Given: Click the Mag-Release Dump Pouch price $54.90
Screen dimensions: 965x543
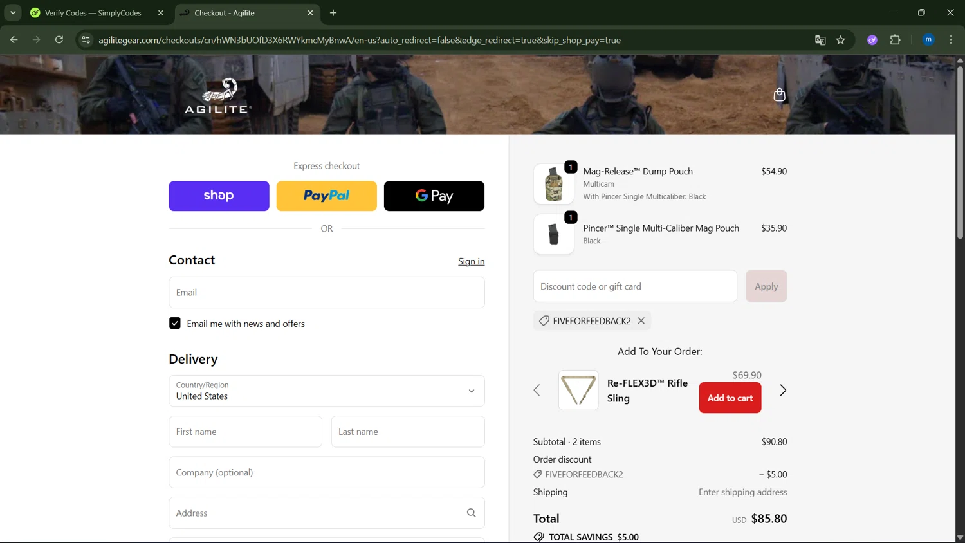Looking at the screenshot, I should click(x=774, y=171).
